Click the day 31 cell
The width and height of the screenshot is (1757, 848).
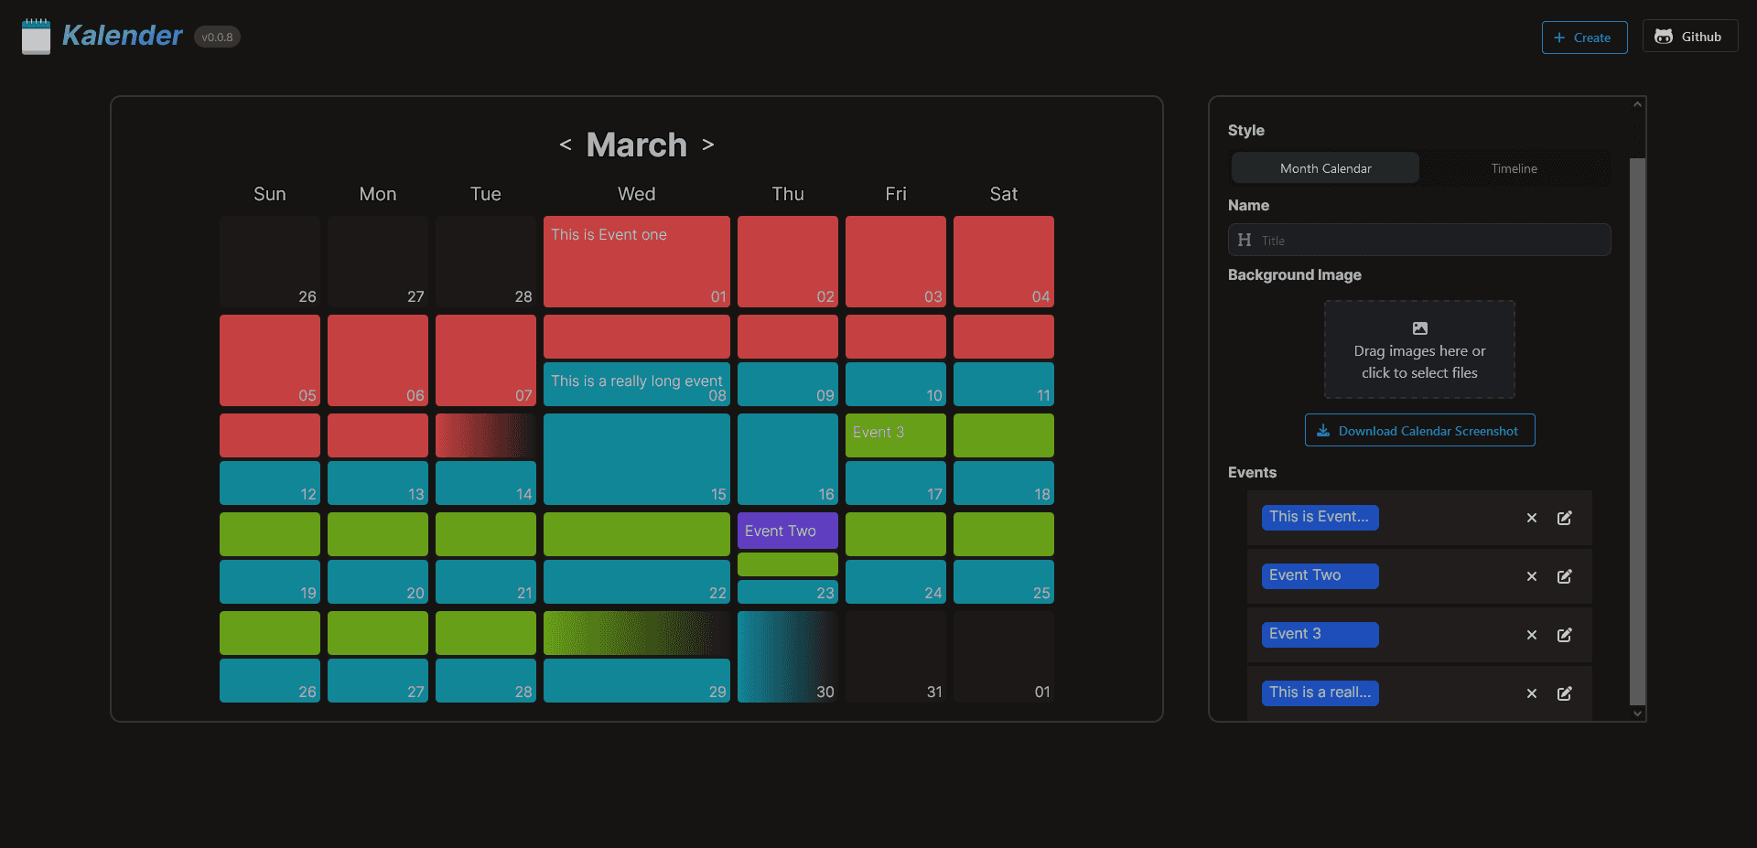(x=896, y=657)
